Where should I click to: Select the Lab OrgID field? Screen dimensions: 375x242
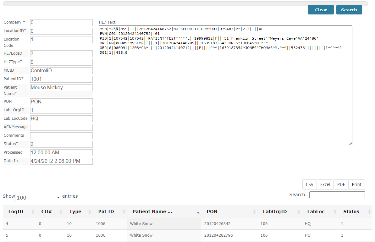[61, 110]
